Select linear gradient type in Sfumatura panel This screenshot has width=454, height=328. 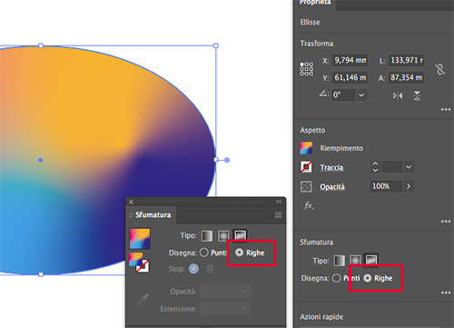click(x=207, y=235)
